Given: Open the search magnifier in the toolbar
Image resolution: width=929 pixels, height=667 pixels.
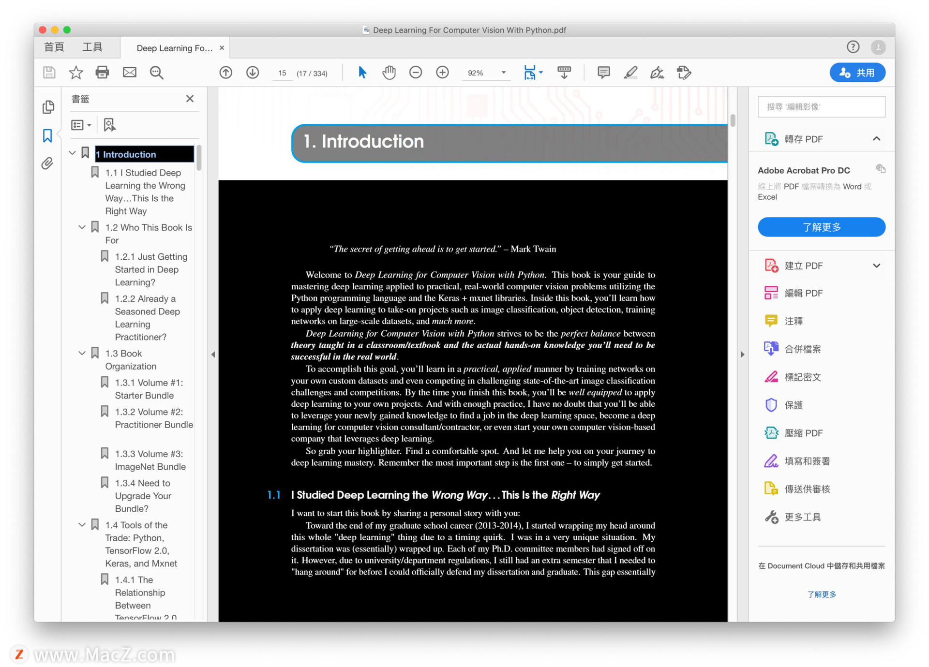Looking at the screenshot, I should coord(156,73).
